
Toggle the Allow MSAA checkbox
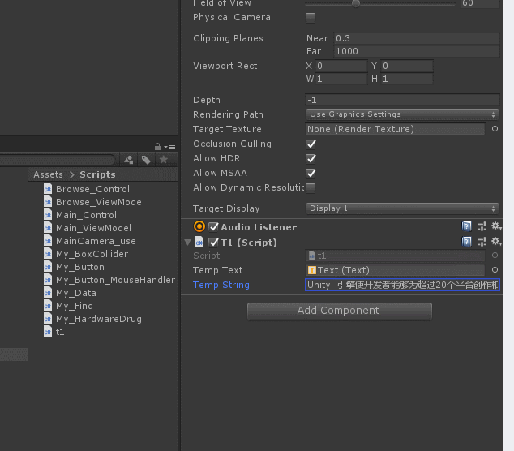(x=311, y=173)
